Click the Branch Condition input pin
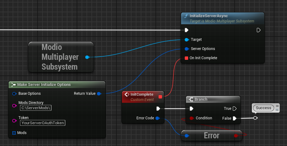The width and height of the screenshot is (287, 146). [x=192, y=118]
